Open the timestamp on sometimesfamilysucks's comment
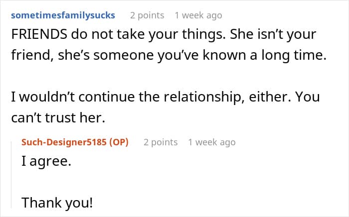The height and width of the screenshot is (217, 349). [x=198, y=15]
